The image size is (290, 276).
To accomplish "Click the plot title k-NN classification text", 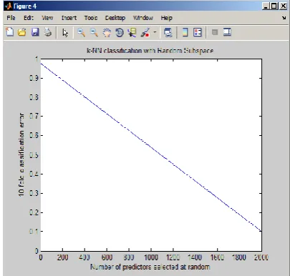I will (150, 51).
